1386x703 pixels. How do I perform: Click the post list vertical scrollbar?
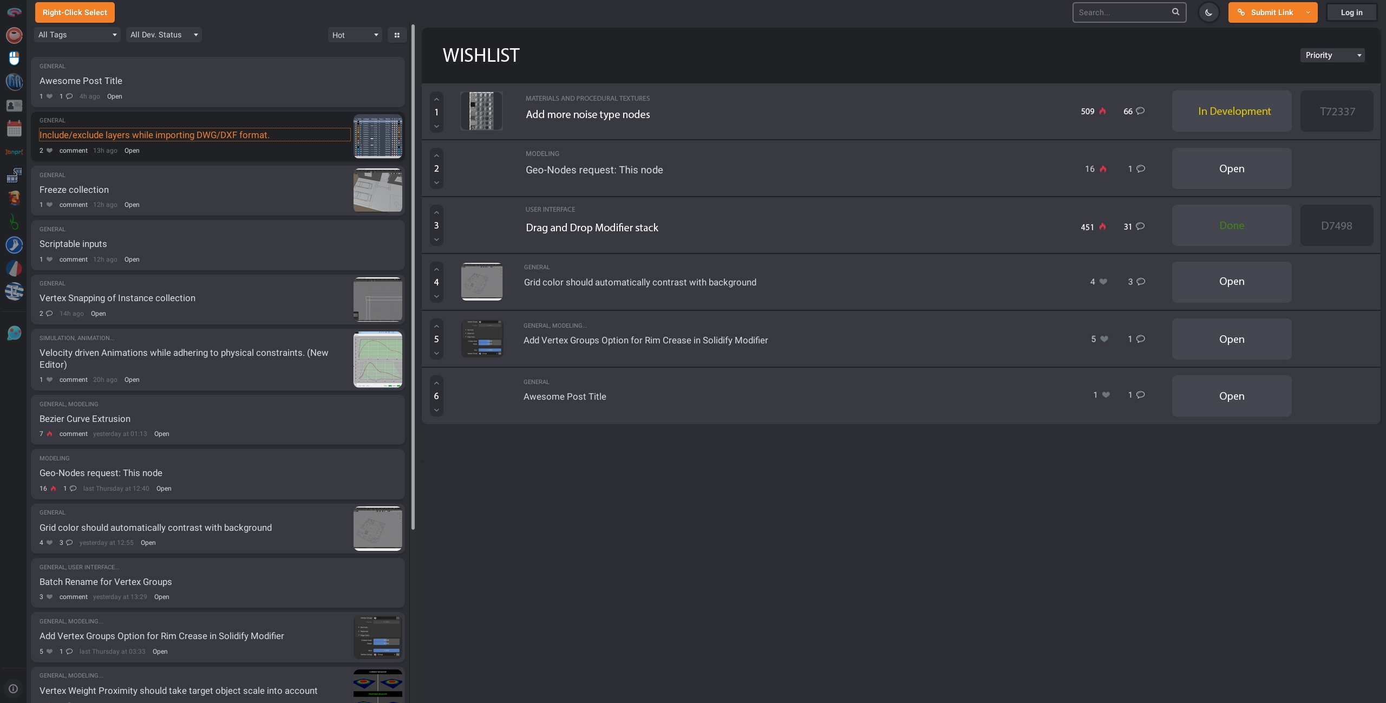click(x=413, y=276)
